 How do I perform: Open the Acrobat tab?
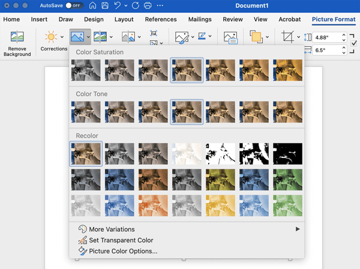pyautogui.click(x=290, y=19)
